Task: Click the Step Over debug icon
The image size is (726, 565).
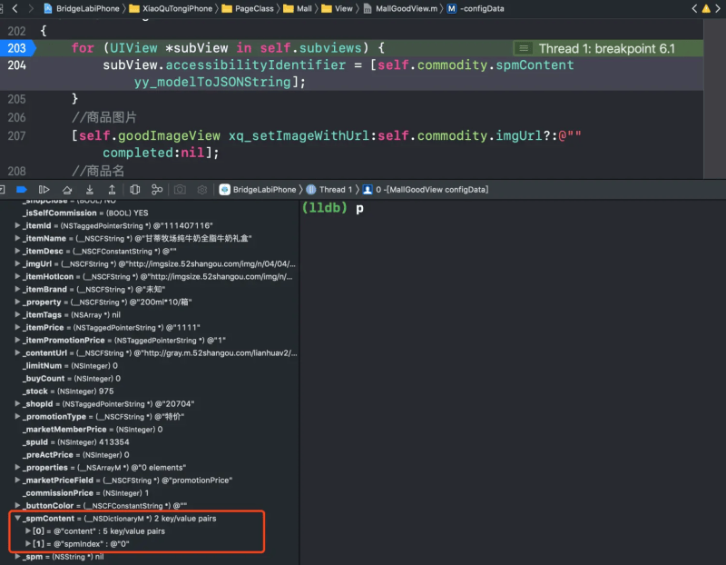Action: (65, 190)
